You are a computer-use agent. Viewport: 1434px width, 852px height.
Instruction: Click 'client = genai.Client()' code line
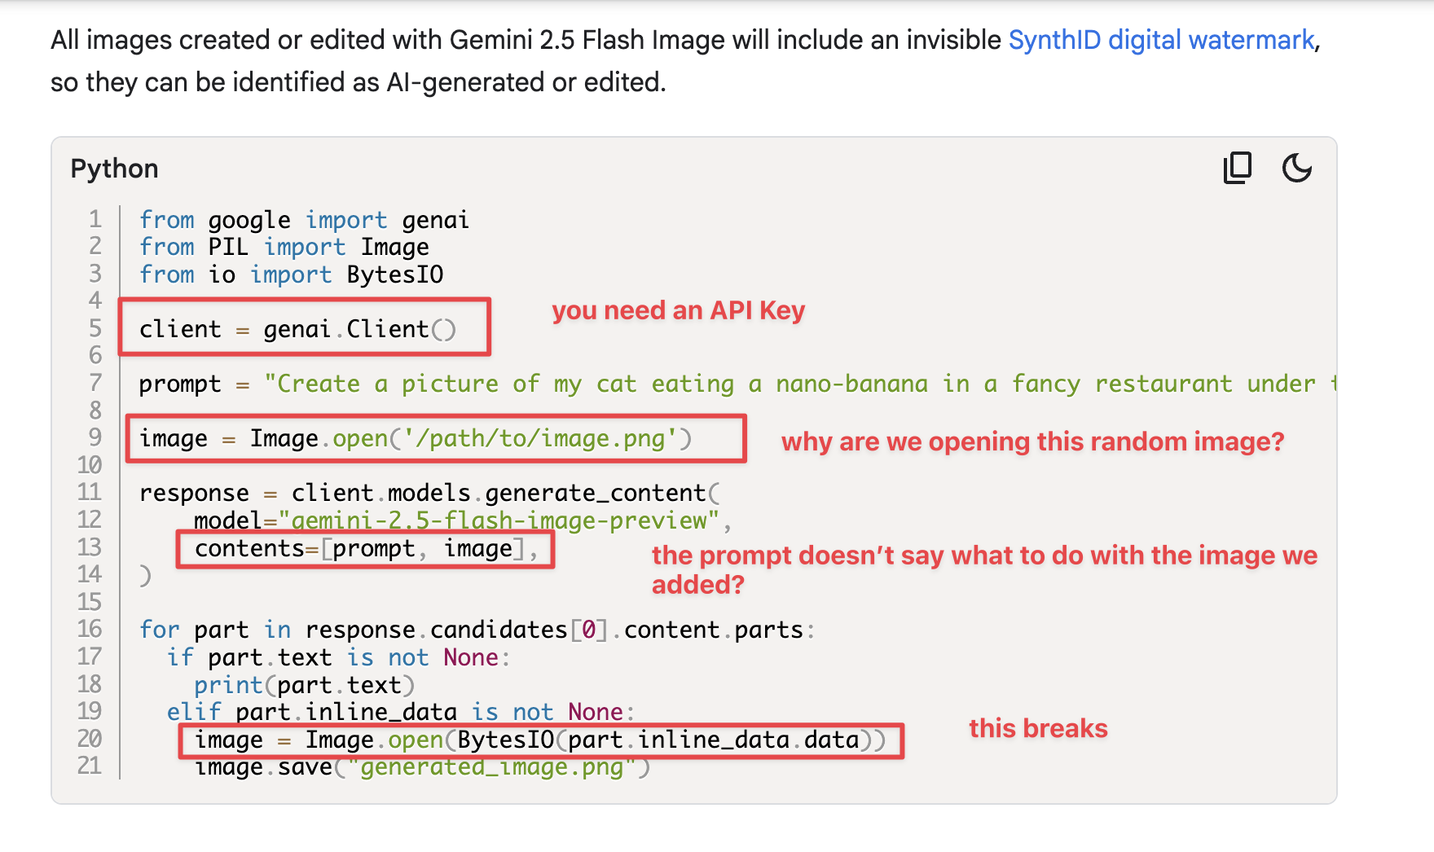click(x=297, y=329)
